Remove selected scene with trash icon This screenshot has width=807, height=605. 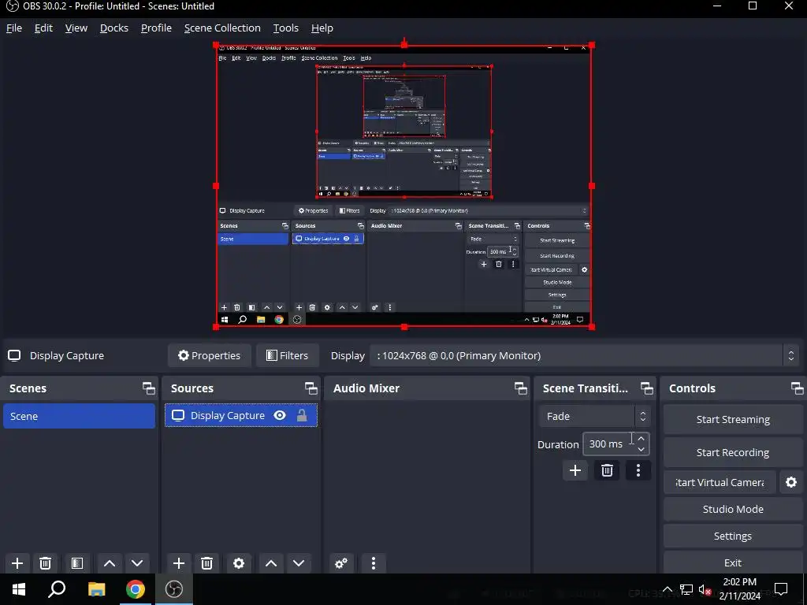tap(45, 562)
